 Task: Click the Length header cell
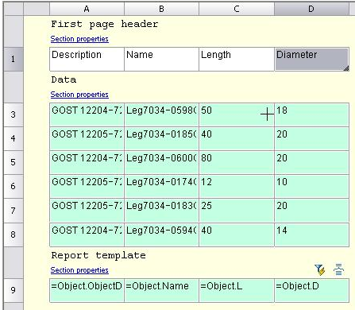point(237,59)
